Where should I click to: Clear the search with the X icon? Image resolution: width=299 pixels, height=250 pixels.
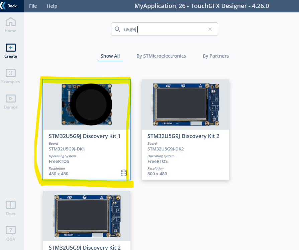pyautogui.click(x=210, y=29)
